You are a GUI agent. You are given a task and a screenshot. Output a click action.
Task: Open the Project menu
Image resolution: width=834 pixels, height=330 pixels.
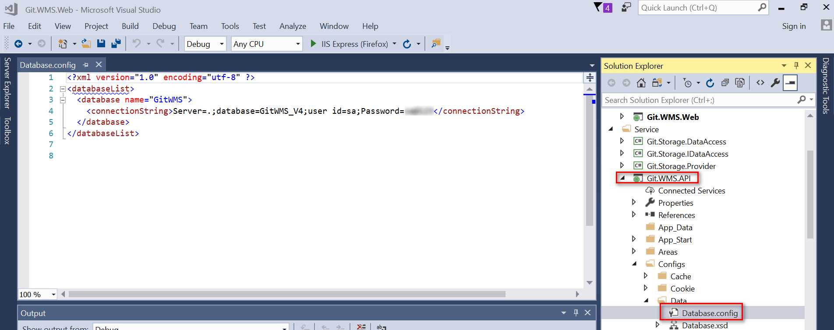(96, 26)
